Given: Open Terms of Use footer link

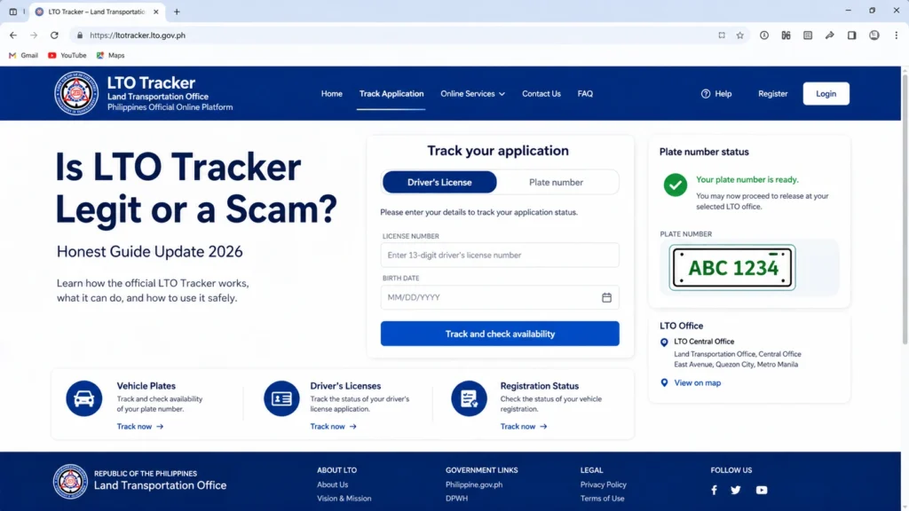Looking at the screenshot, I should point(602,499).
